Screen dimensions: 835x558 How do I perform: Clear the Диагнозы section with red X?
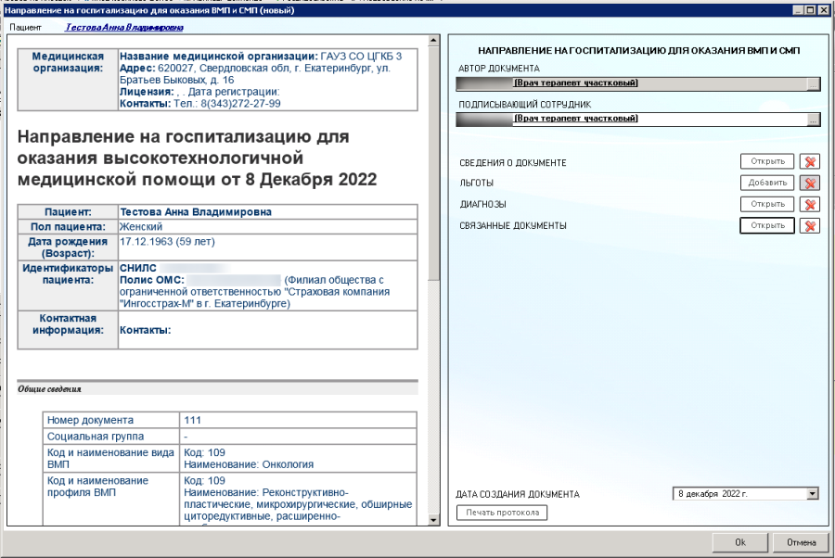click(809, 204)
